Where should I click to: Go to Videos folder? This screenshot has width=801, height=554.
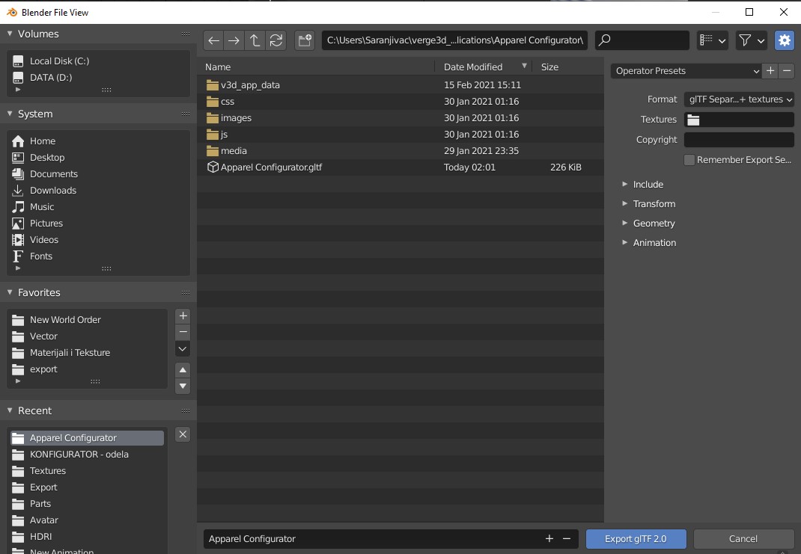pyautogui.click(x=98, y=240)
